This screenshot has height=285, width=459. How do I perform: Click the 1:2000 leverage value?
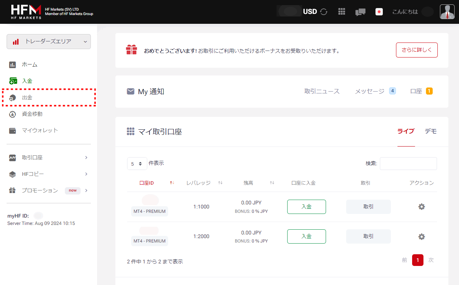point(201,236)
